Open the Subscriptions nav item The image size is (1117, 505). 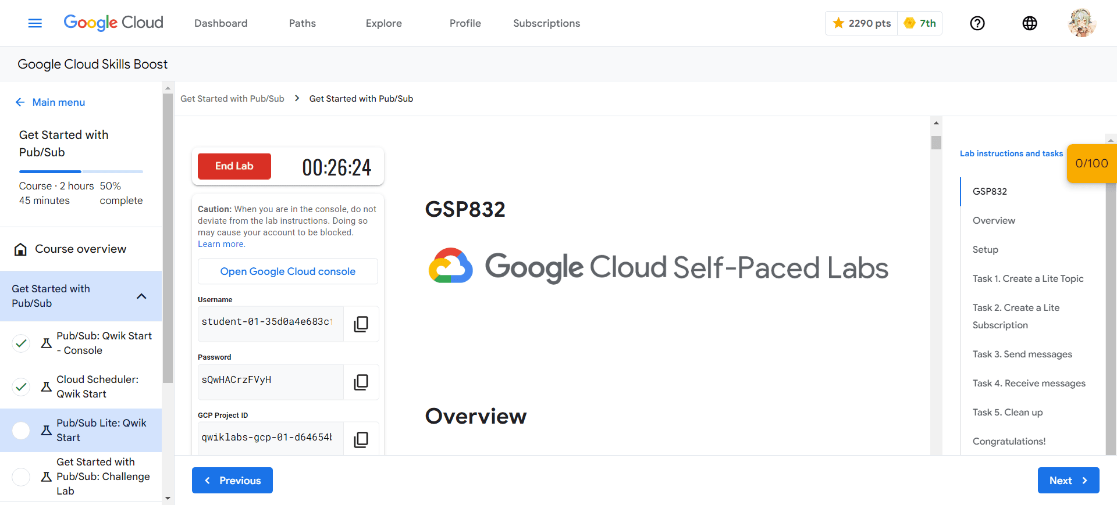point(547,23)
